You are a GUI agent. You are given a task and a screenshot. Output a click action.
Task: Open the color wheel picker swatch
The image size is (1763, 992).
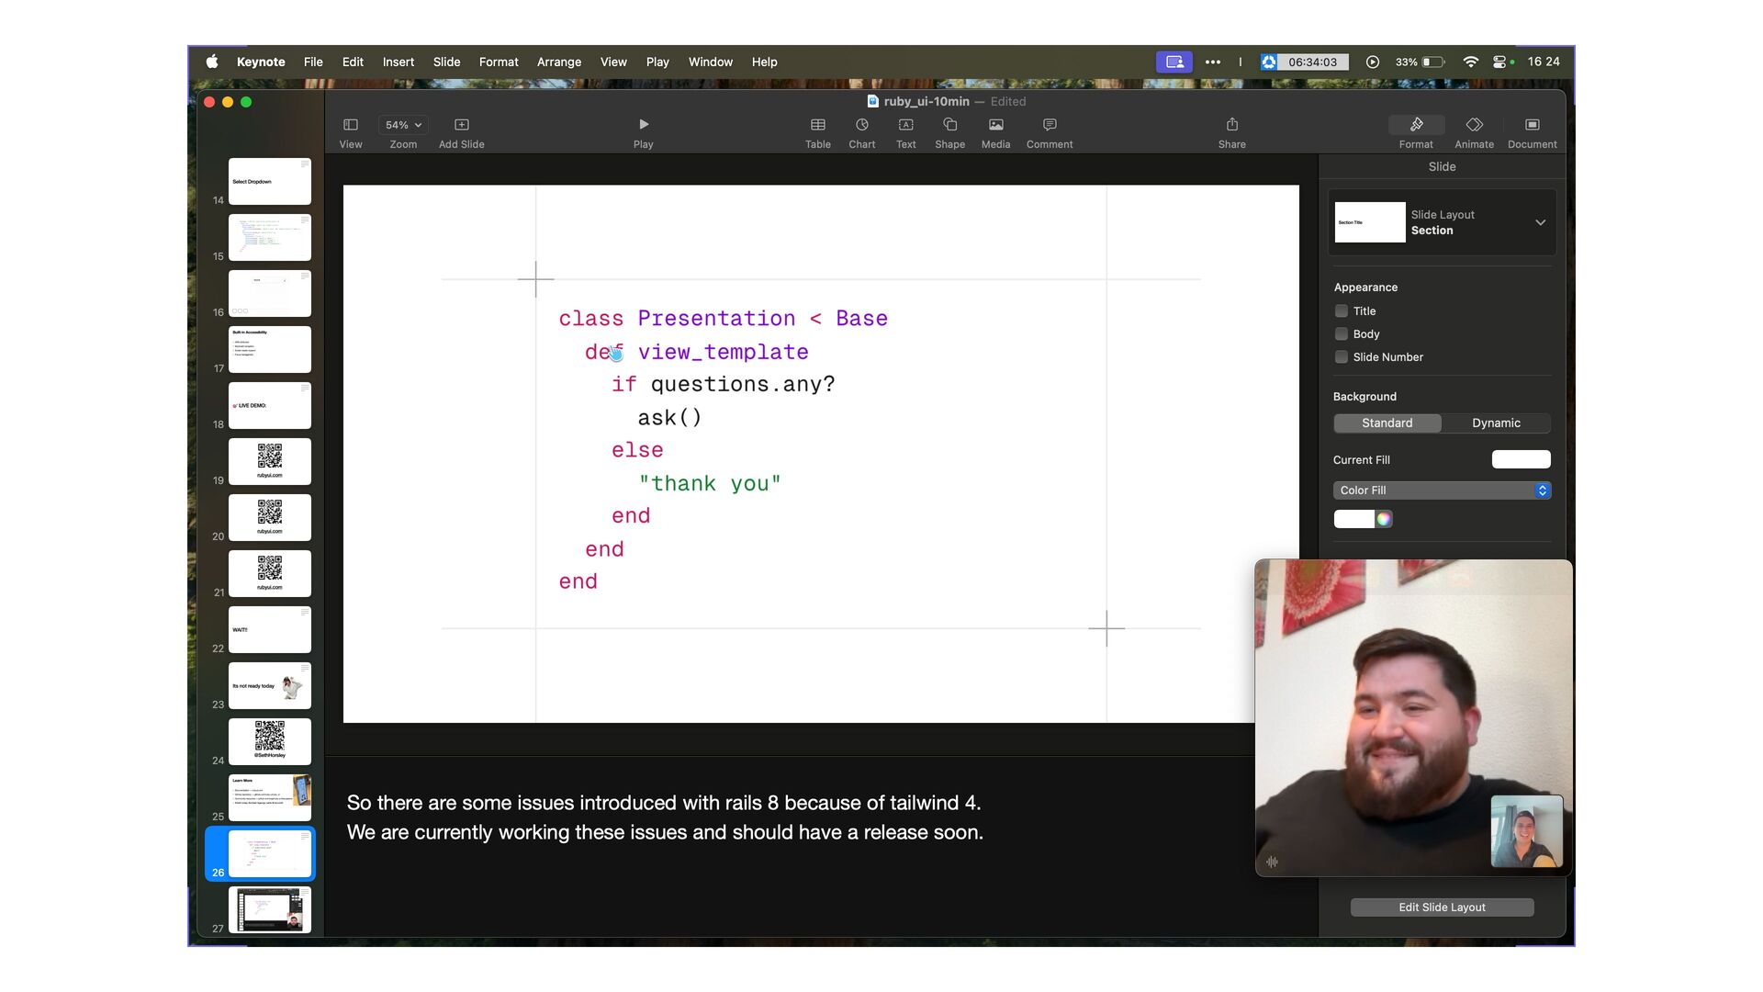tap(1384, 519)
